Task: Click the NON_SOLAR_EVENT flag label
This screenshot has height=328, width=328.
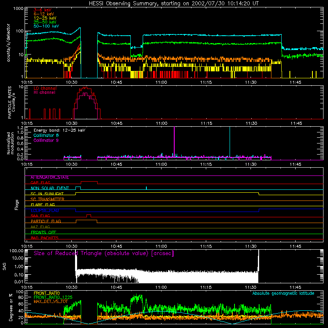Action: [50, 188]
